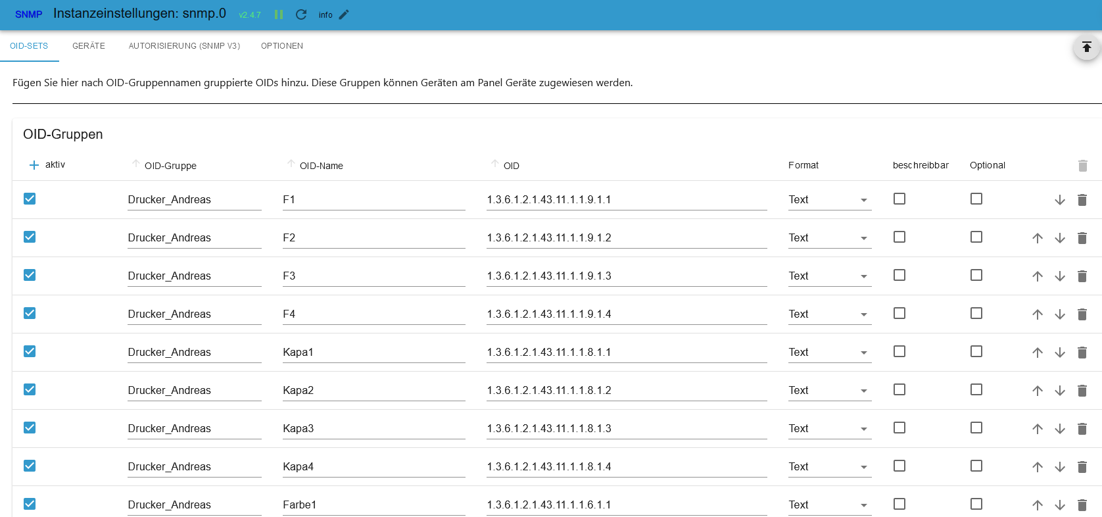Mark the Farbe1 row as Optional

pos(976,504)
